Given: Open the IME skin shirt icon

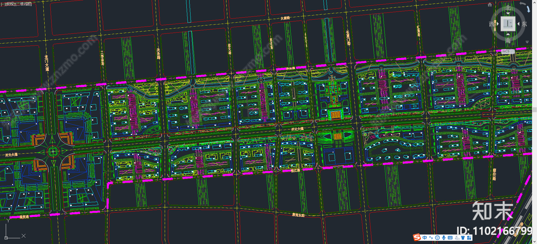Looking at the screenshot, I should tap(463, 238).
